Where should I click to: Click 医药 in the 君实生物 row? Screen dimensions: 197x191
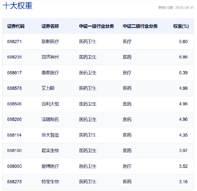127,151
